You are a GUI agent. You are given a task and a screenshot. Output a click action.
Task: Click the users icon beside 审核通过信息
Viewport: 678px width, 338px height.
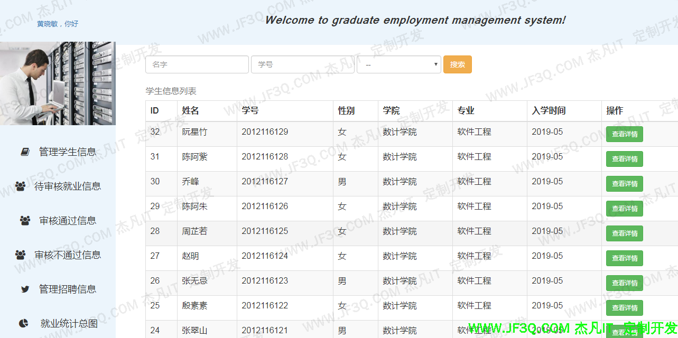(x=25, y=221)
